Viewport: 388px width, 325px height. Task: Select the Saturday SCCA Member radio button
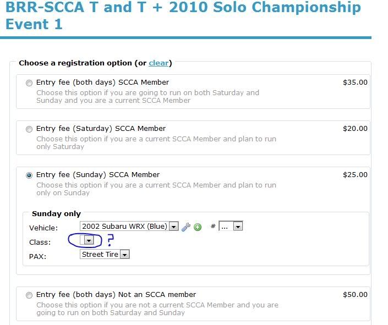point(29,129)
